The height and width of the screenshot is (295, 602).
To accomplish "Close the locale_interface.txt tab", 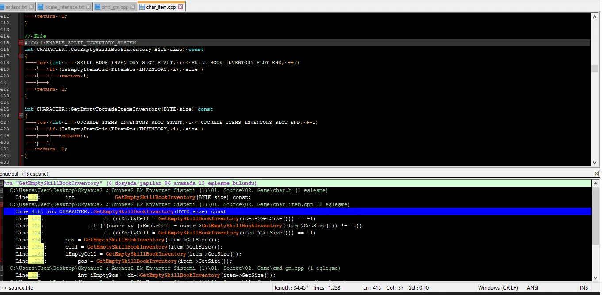I will [88, 7].
